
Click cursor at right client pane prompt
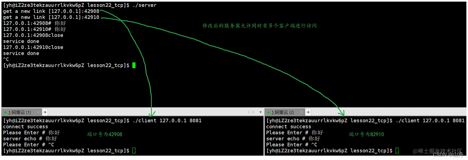click(397, 151)
